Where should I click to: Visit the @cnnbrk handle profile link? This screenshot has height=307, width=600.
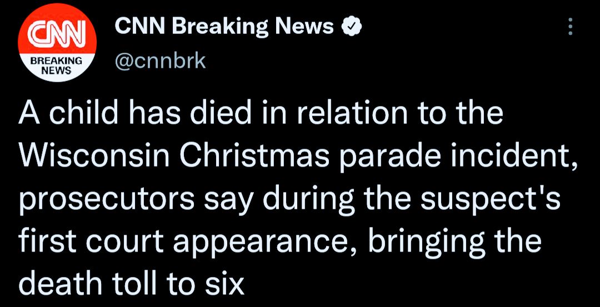click(x=159, y=60)
